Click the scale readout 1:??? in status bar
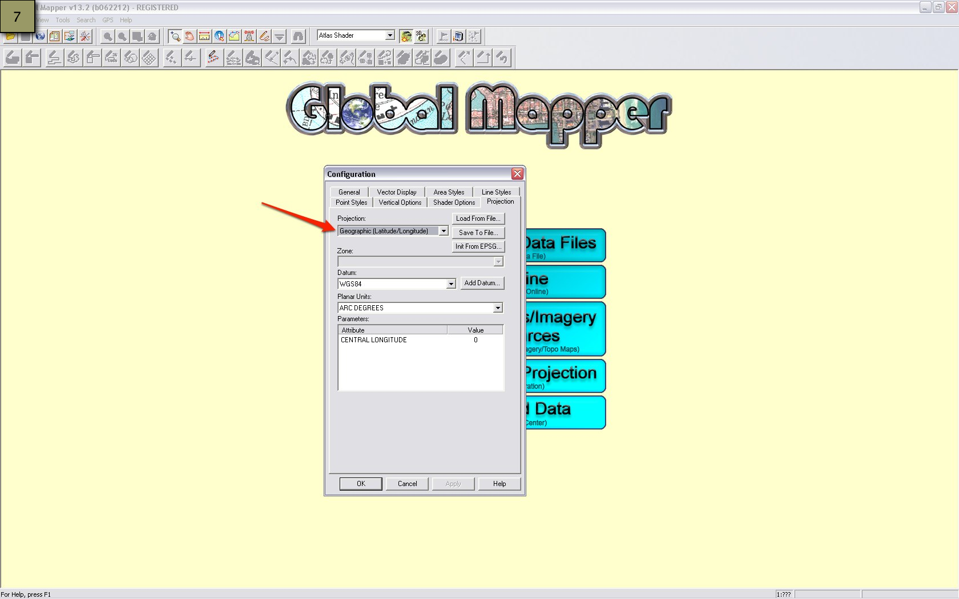This screenshot has height=599, width=959. 784,594
